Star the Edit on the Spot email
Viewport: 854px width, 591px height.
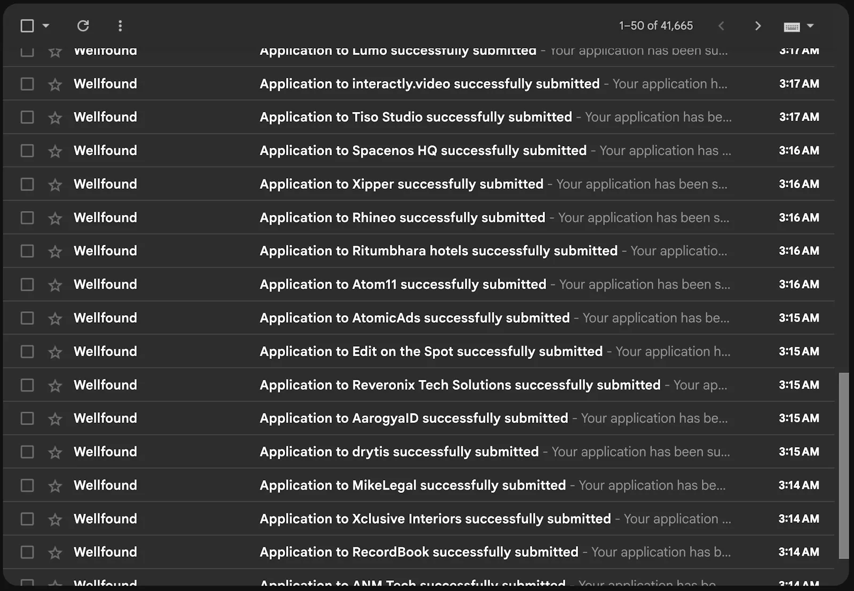pyautogui.click(x=55, y=352)
